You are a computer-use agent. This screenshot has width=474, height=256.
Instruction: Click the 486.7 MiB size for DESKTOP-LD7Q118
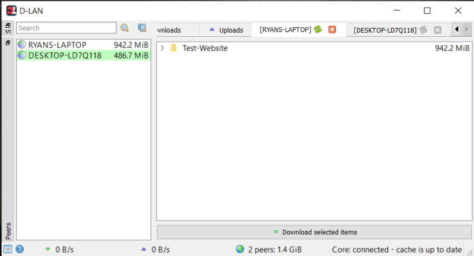tap(131, 56)
